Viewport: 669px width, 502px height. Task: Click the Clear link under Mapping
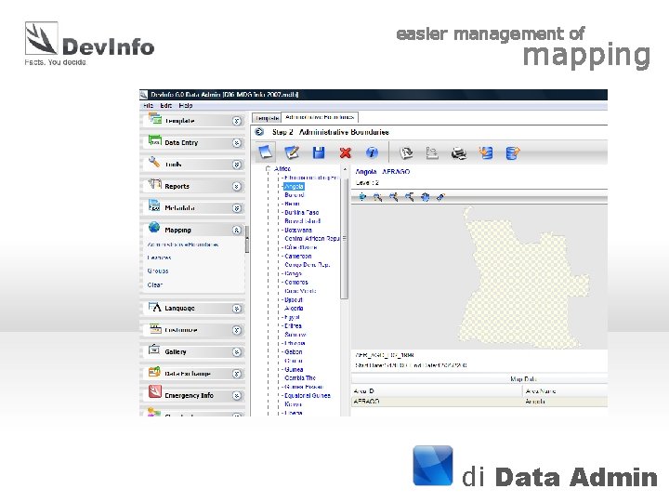coord(155,284)
